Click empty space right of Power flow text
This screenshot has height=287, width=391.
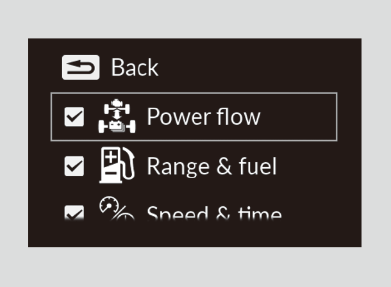point(298,117)
